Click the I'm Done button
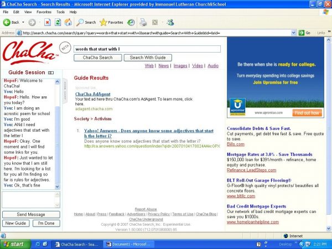332x249 pixels. click(x=46, y=223)
